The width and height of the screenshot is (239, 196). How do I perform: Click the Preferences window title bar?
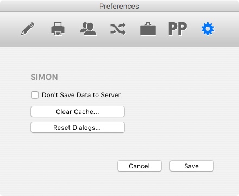coord(119,6)
